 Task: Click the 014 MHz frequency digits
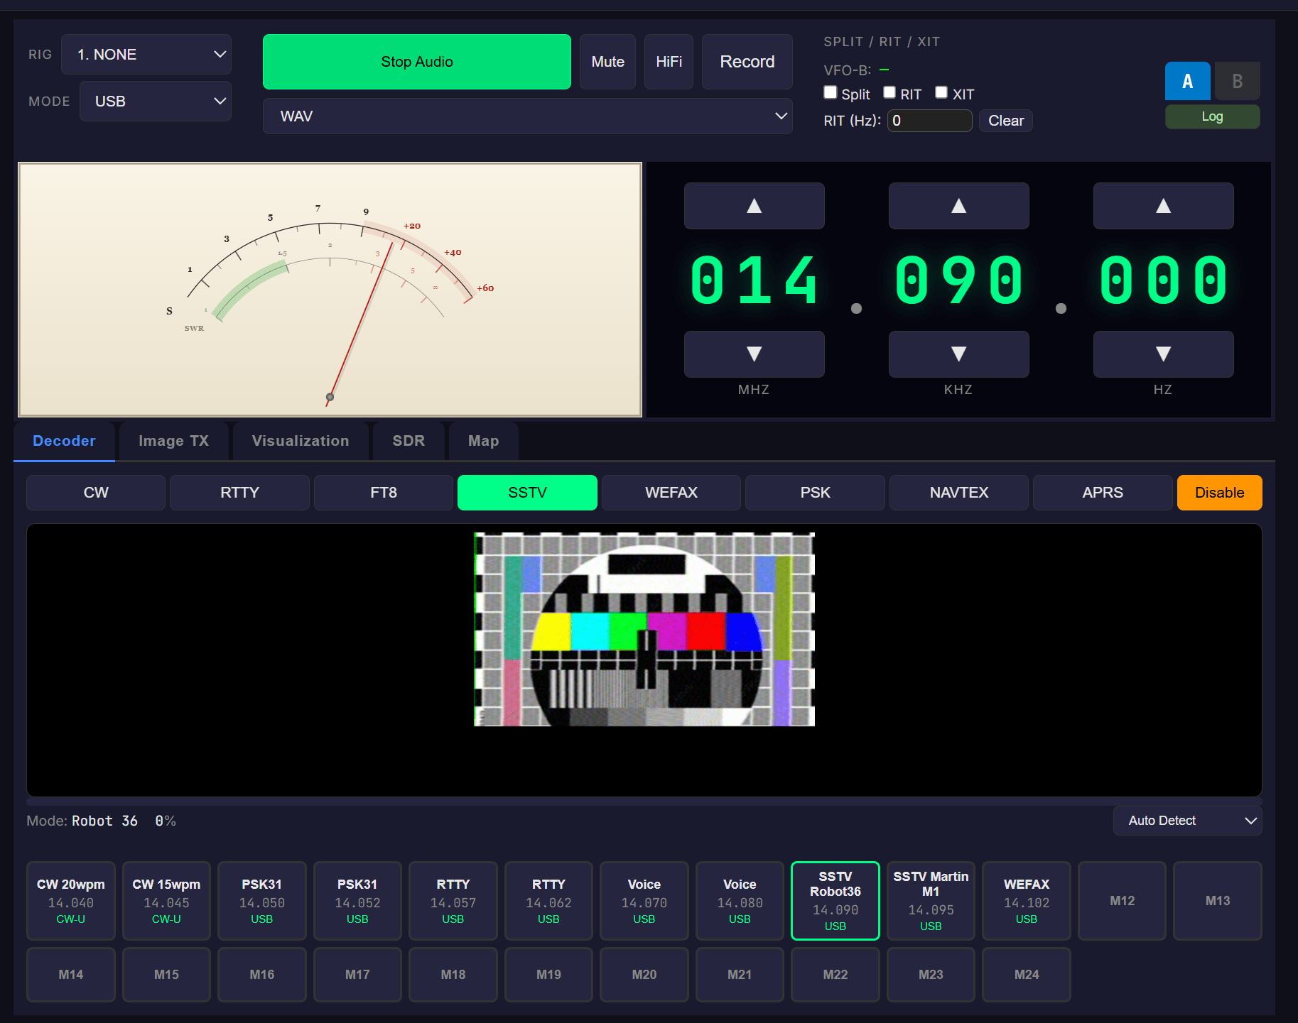754,280
